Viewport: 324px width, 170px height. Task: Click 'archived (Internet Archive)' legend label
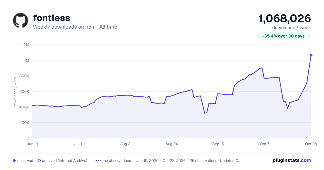pos(65,161)
